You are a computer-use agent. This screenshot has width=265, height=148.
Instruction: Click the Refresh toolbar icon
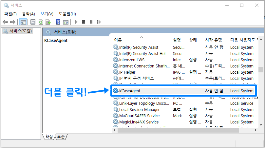tap(41, 22)
